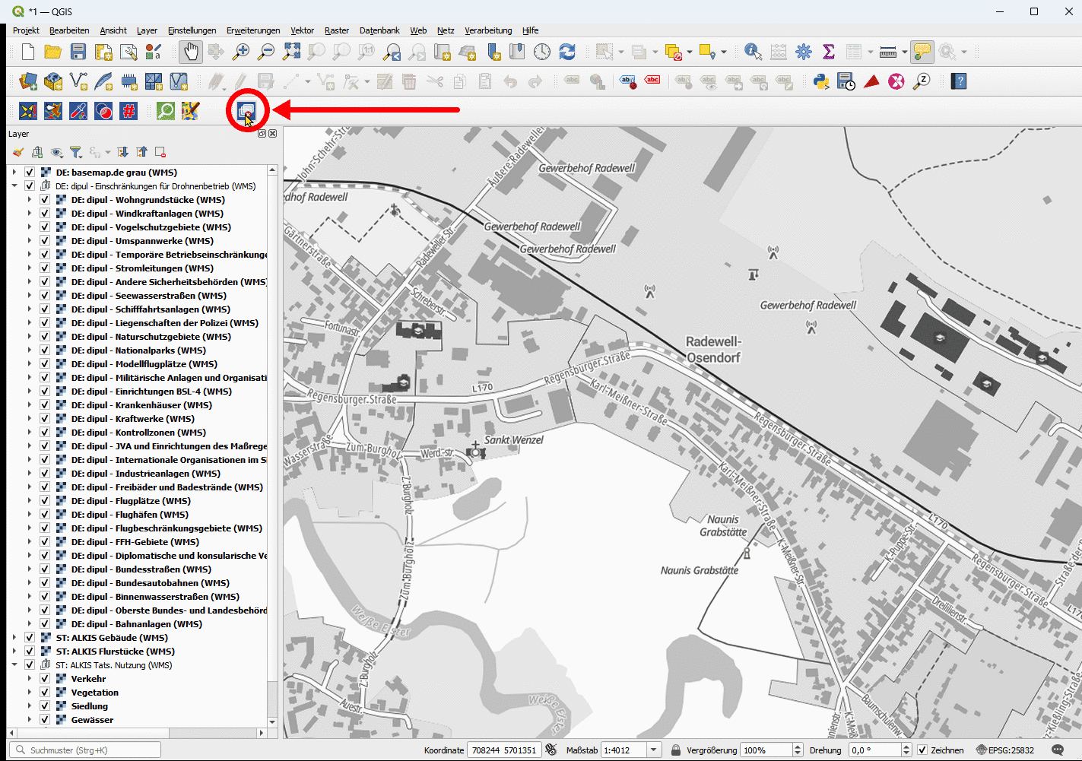Open the Python console
The image size is (1082, 761).
[x=821, y=81]
